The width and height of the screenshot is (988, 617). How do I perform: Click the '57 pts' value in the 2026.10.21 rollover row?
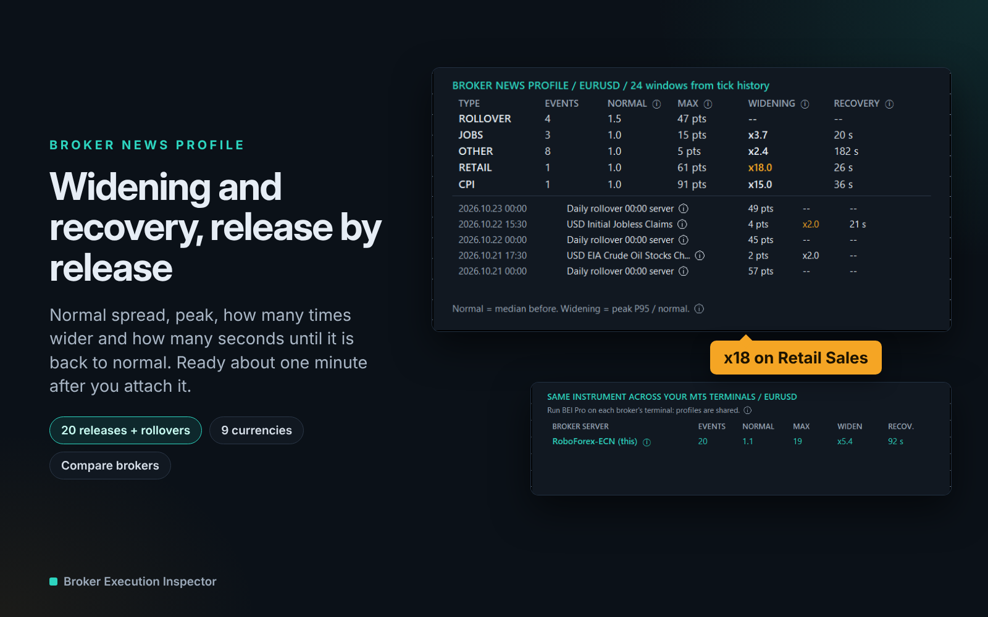(761, 271)
